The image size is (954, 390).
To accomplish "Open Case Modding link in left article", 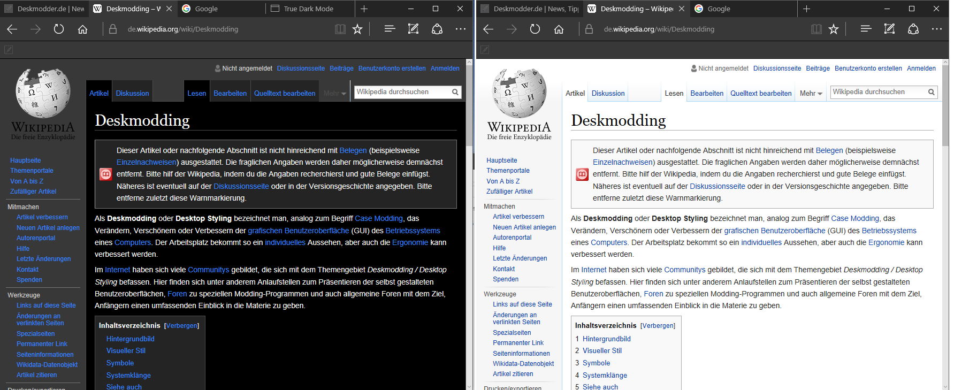I will (x=379, y=218).
